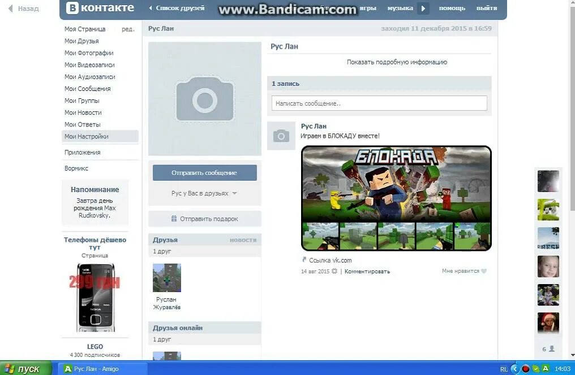Click the Назад back link

click(28, 8)
